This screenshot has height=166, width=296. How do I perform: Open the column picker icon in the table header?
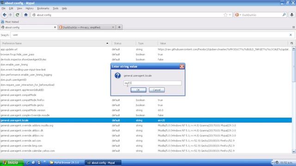pyautogui.click(x=292, y=43)
